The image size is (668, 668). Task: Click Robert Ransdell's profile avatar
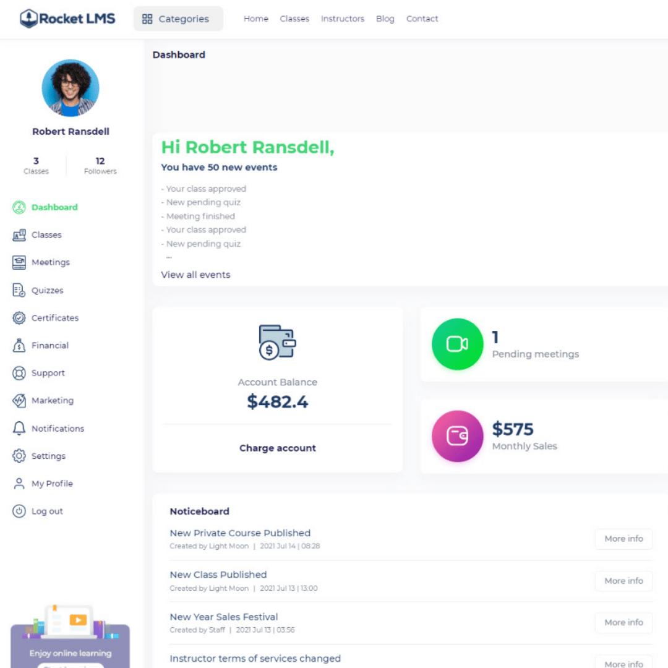click(71, 88)
